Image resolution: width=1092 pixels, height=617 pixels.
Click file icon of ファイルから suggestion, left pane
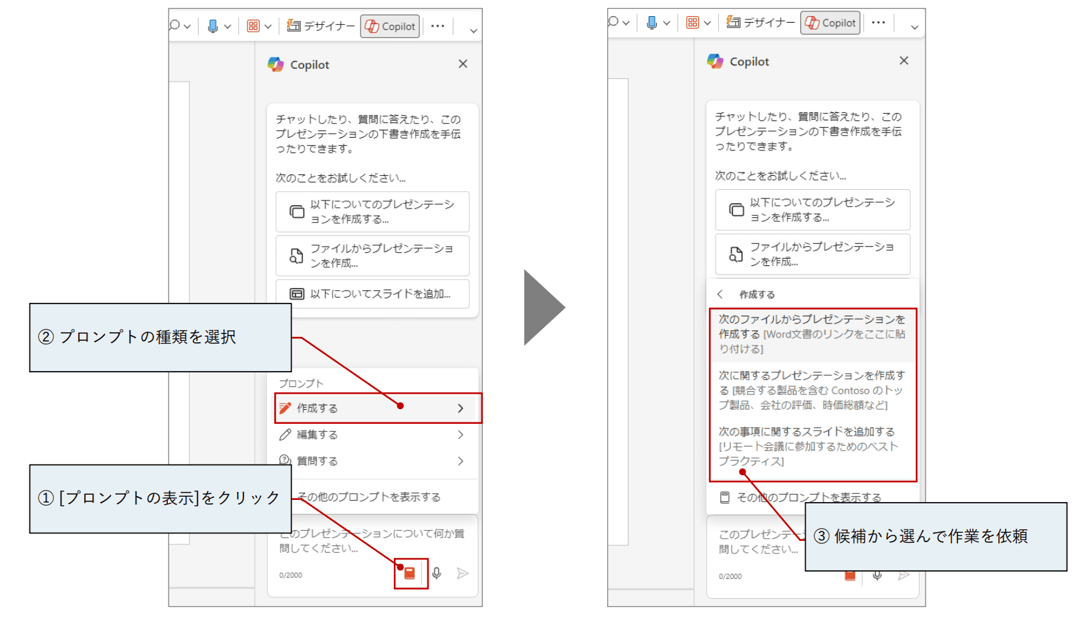click(296, 255)
